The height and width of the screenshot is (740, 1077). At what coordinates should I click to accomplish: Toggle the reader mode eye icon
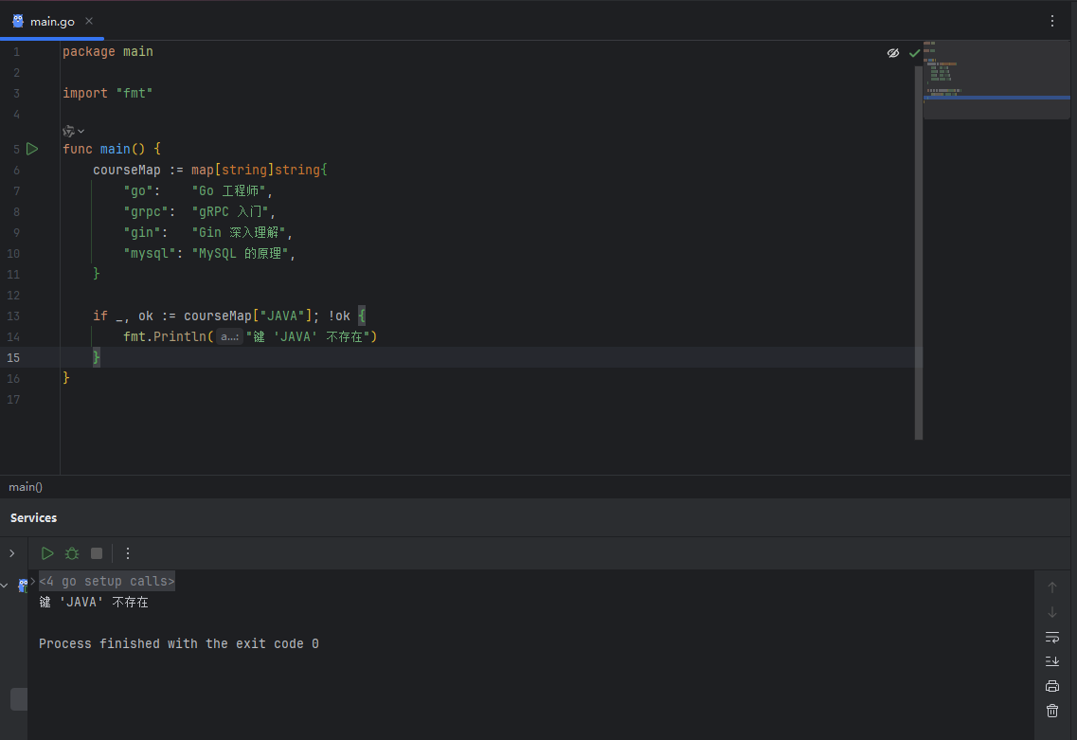pos(892,53)
